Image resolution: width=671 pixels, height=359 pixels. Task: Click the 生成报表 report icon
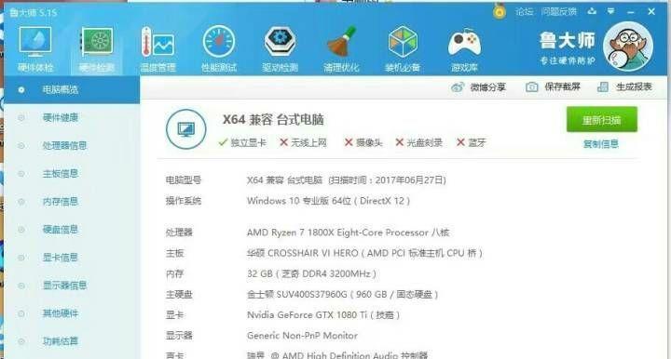tap(603, 87)
